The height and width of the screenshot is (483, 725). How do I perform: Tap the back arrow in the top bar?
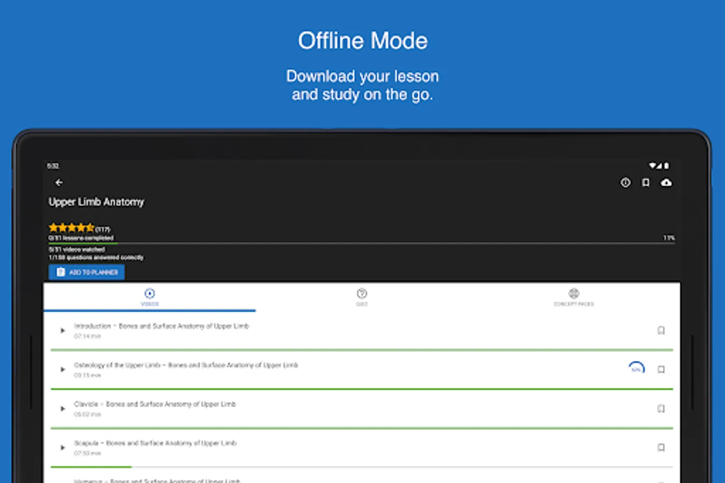tap(58, 182)
